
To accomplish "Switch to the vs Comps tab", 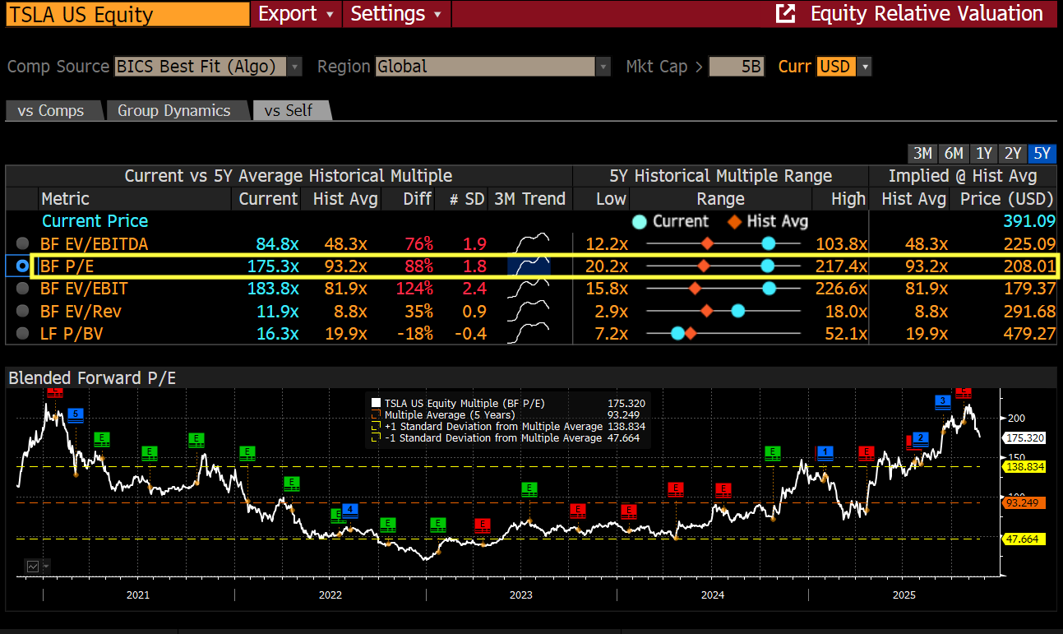I will click(x=51, y=110).
